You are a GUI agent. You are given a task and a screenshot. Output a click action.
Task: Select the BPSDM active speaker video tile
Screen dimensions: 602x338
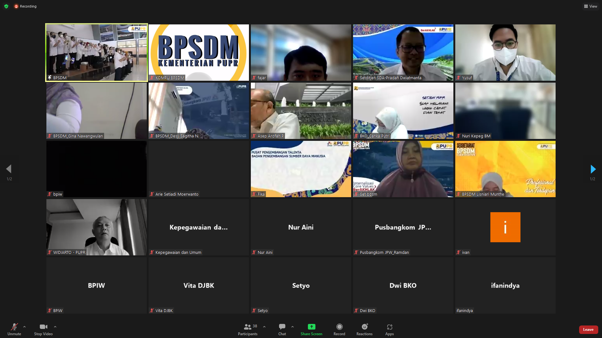pos(97,53)
